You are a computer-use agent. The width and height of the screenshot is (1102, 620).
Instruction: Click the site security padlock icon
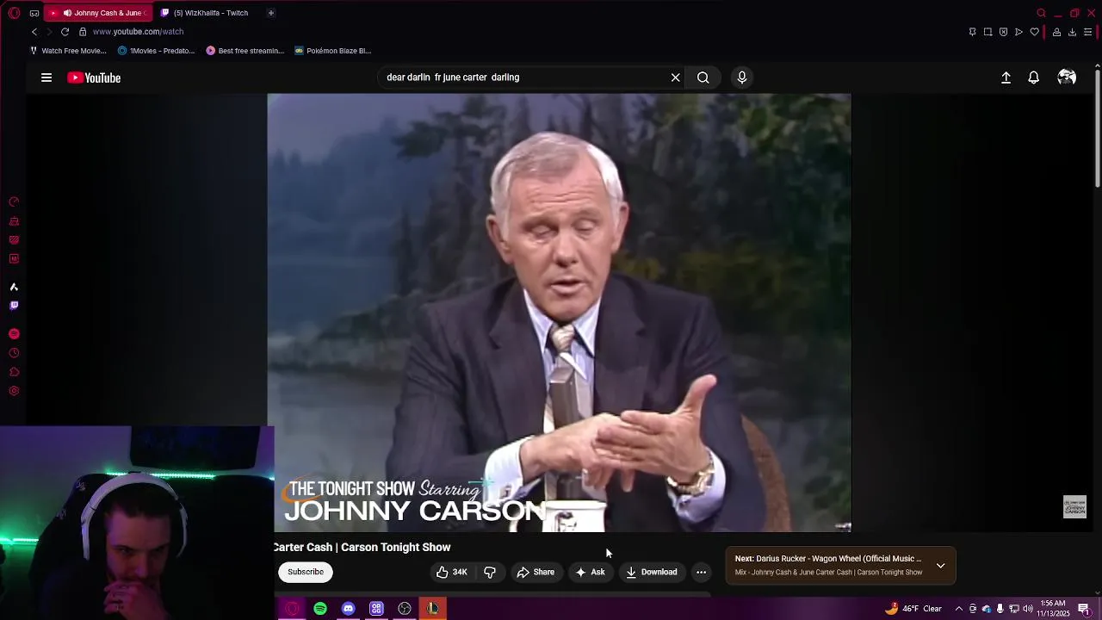click(83, 32)
